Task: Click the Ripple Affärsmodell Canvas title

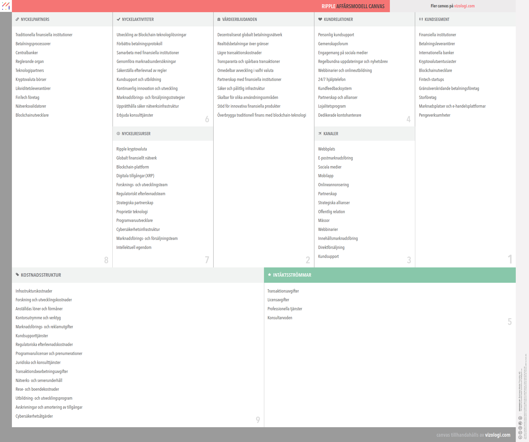Action: point(353,6)
